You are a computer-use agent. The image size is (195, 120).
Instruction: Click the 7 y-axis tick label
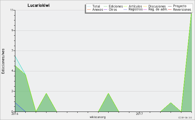12,51
